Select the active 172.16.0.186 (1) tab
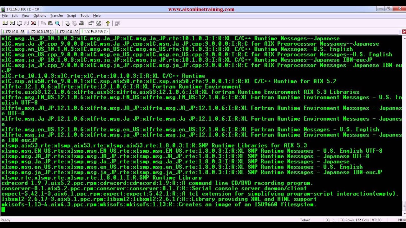This screenshot has width=406, height=228. coord(95,31)
